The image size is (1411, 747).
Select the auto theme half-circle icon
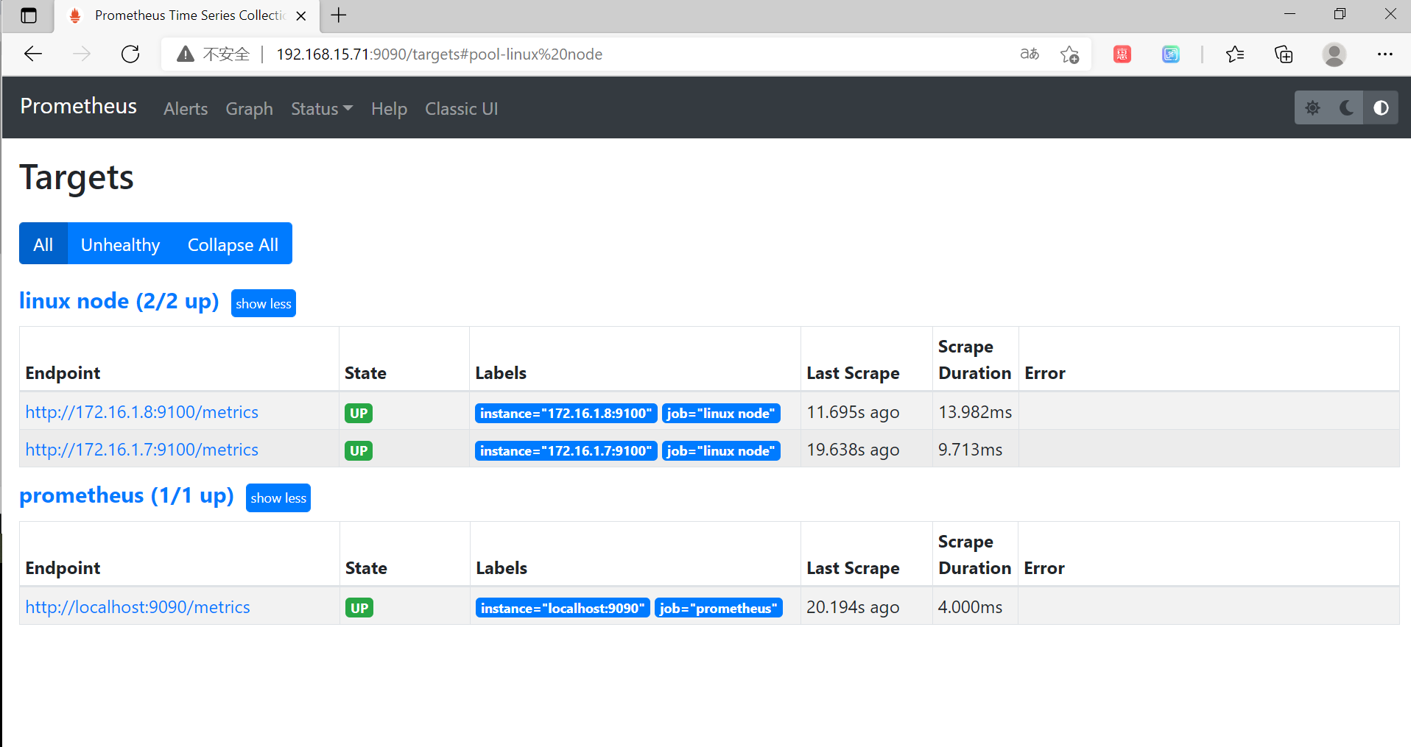tap(1381, 108)
